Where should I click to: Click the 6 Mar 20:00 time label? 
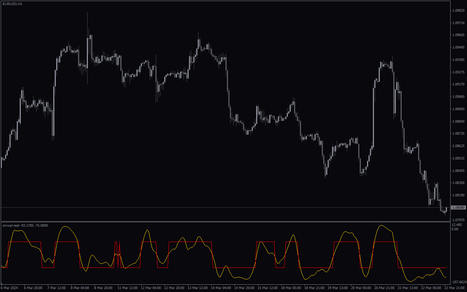(x=33, y=288)
